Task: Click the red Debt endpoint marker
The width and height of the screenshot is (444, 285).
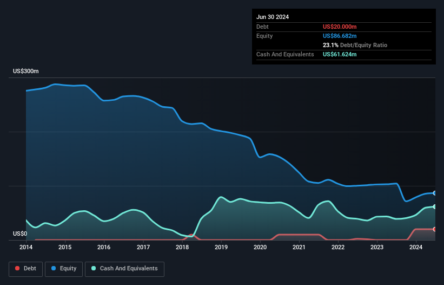Action: pos(435,229)
